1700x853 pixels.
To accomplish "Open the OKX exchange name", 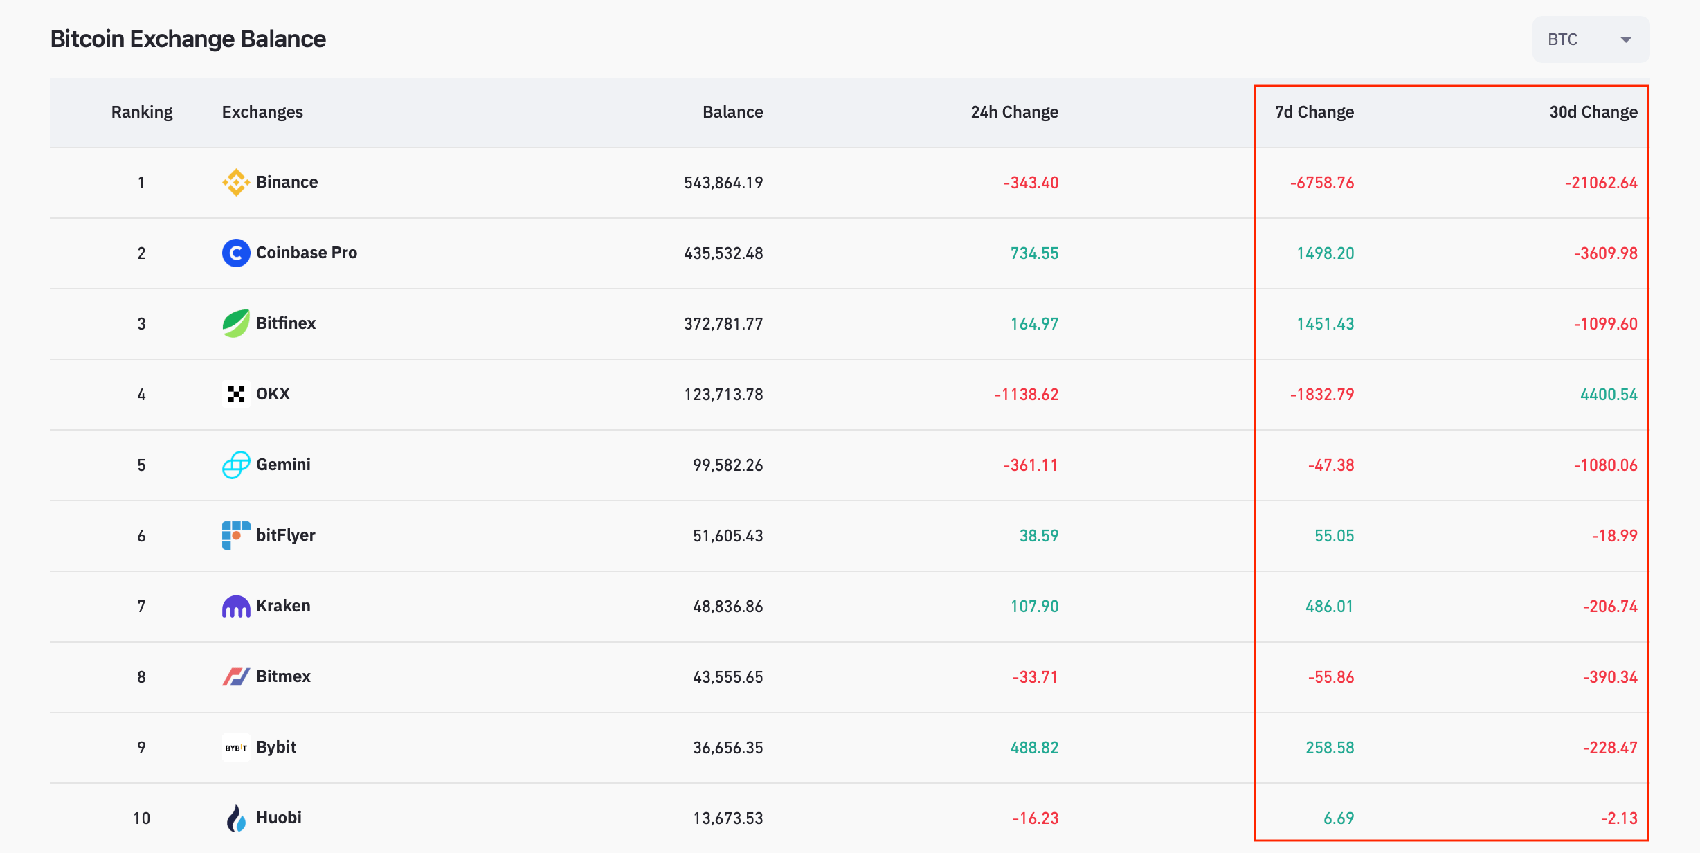I will [273, 394].
